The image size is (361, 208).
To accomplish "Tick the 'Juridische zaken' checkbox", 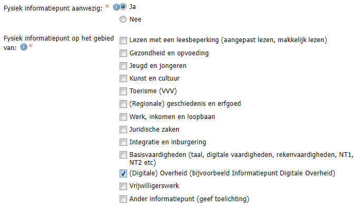I will (123, 130).
